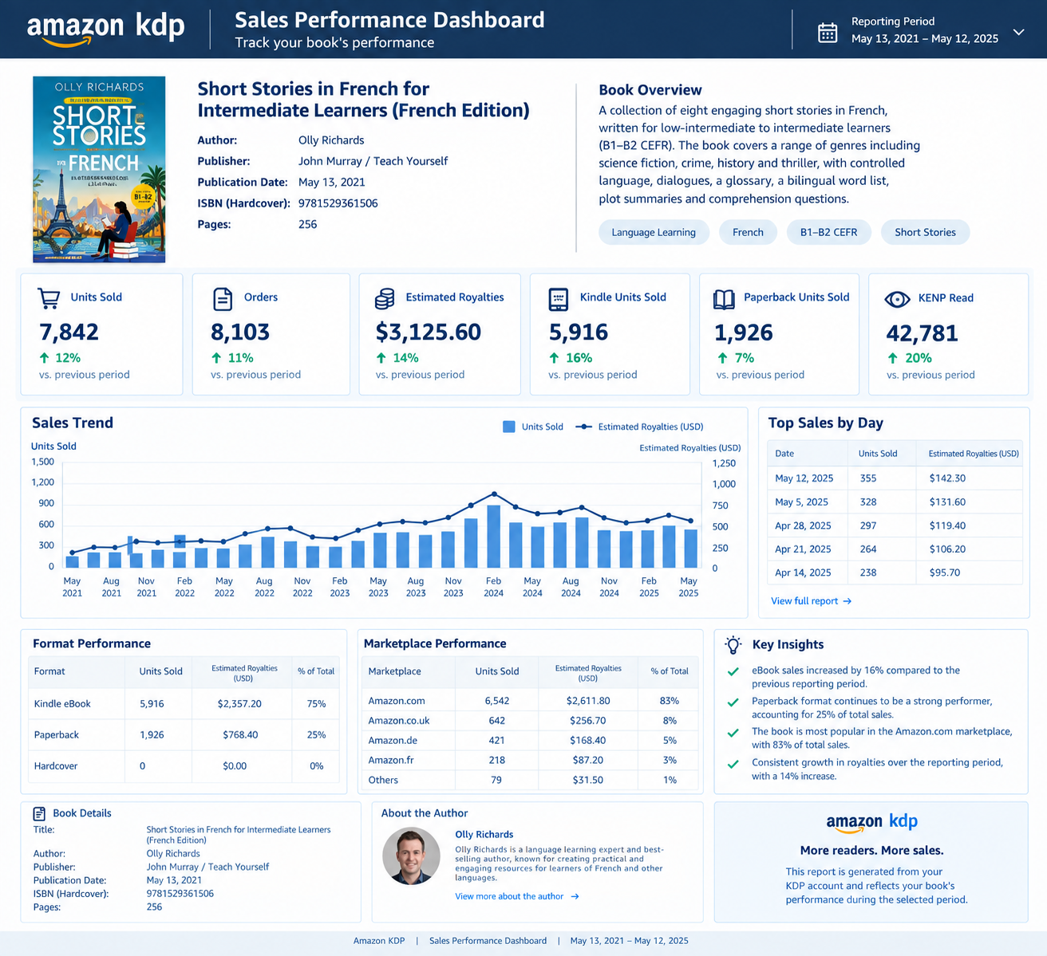The height and width of the screenshot is (956, 1047).
Task: Click the Hardcover format row label
Action: tap(56, 766)
